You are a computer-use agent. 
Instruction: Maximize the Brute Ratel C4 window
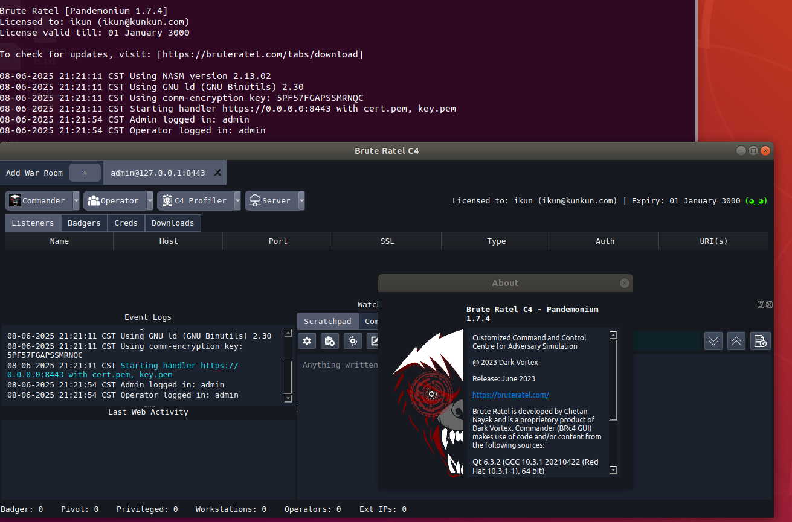[x=753, y=150]
